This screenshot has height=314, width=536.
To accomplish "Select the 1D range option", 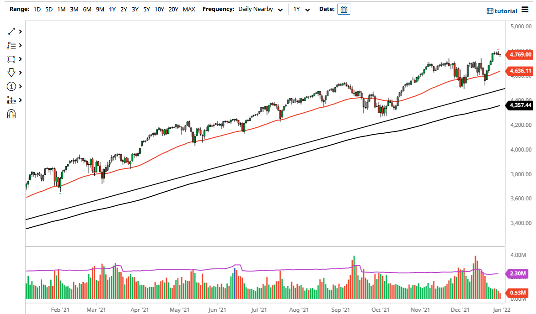I will coord(37,9).
